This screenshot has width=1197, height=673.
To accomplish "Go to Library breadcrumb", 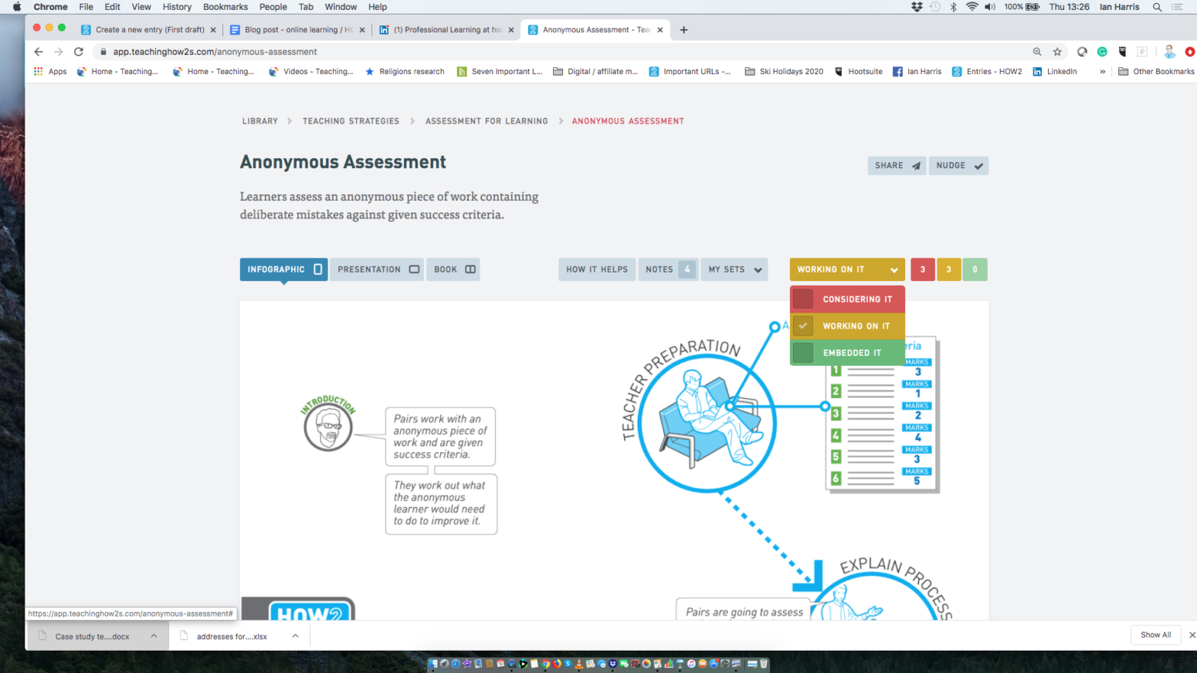I will click(260, 121).
